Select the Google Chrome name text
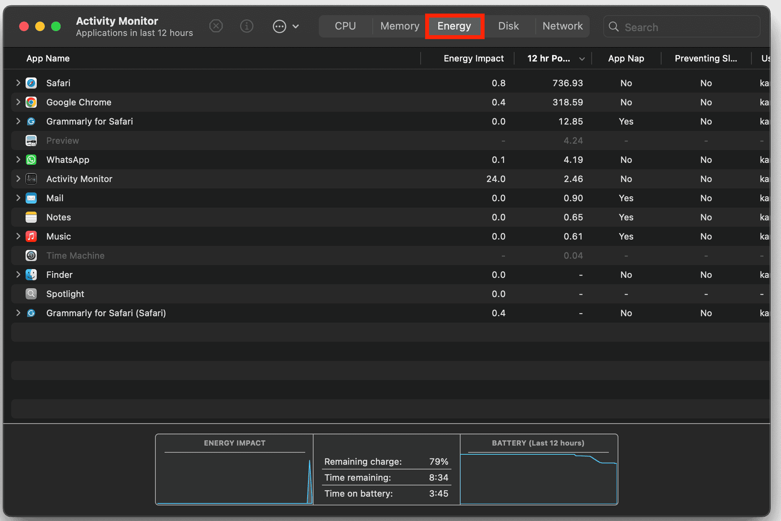Viewport: 781px width, 521px height. tap(79, 102)
